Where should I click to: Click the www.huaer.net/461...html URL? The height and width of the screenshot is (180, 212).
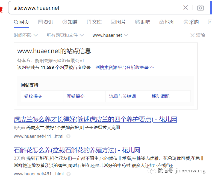tap(39, 174)
